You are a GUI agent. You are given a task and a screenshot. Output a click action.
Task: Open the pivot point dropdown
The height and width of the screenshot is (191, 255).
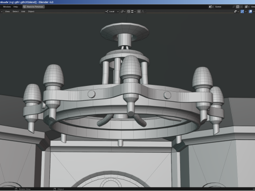[123, 12]
